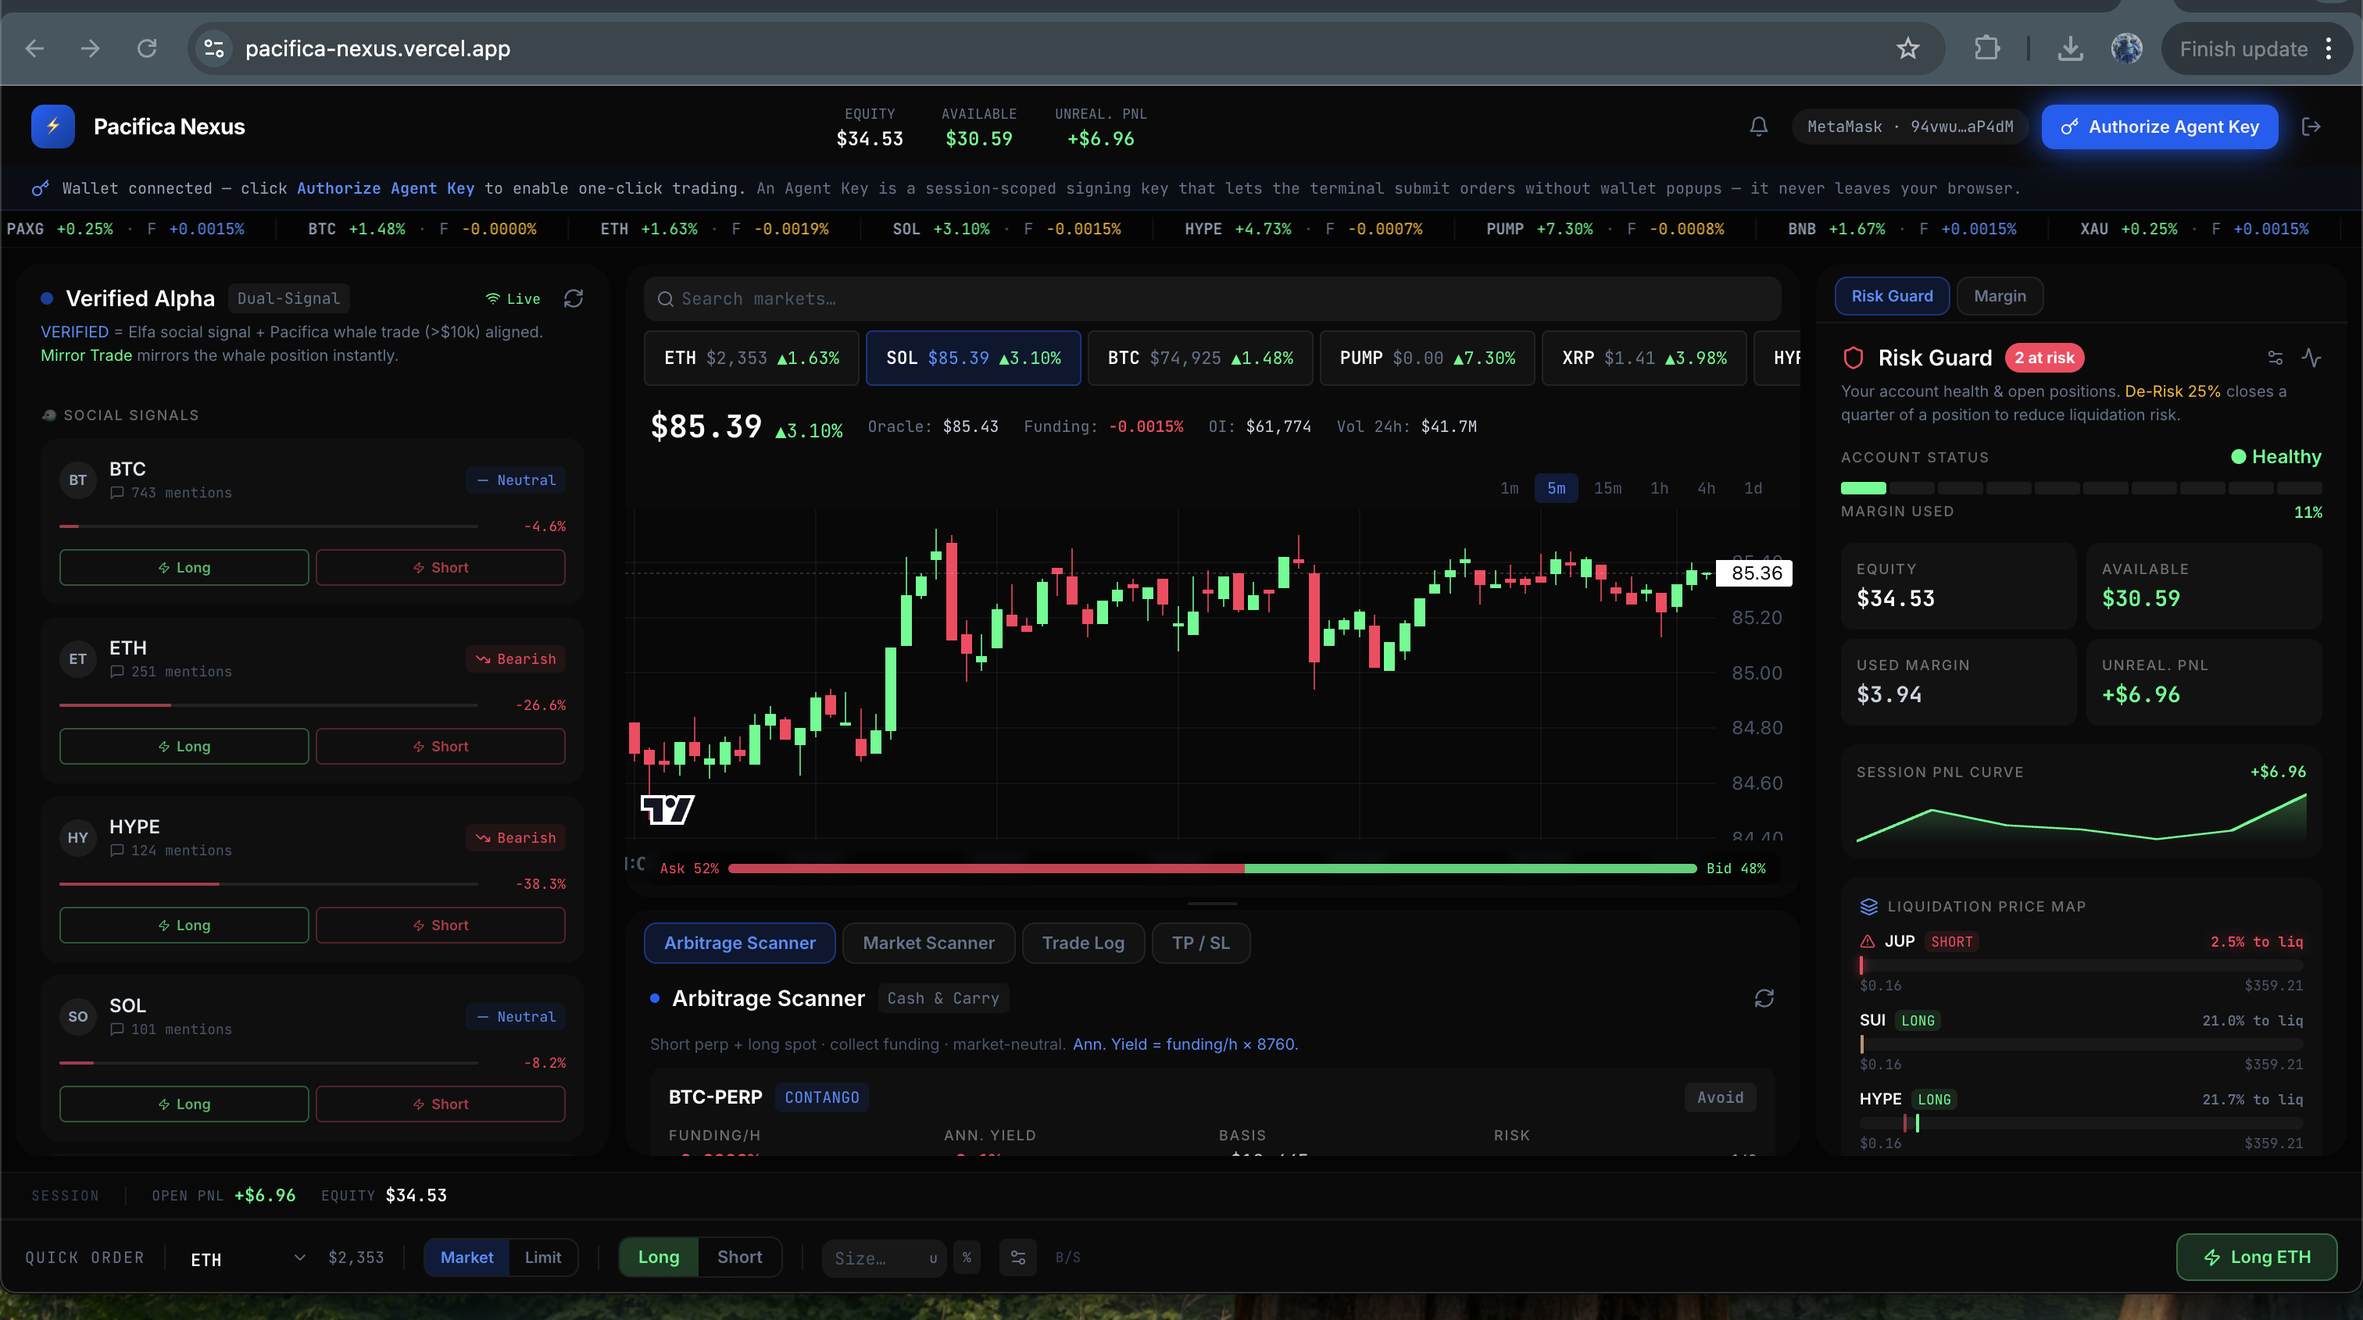Open the browser three-dot menu
The width and height of the screenshot is (2363, 1320).
tap(2328, 48)
